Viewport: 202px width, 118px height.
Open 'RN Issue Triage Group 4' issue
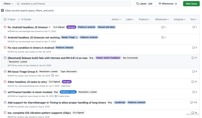click(x=22, y=72)
